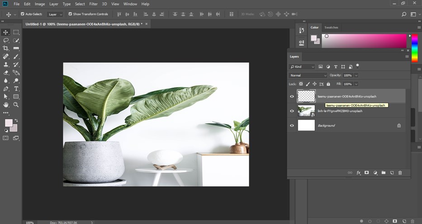Viewport: 422px width, 224px height.
Task: Select the Lasso tool
Action: point(6,40)
